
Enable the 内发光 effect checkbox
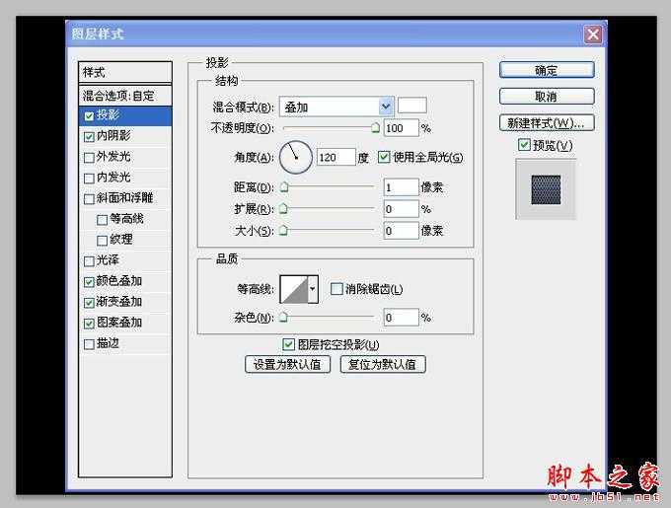coord(89,179)
